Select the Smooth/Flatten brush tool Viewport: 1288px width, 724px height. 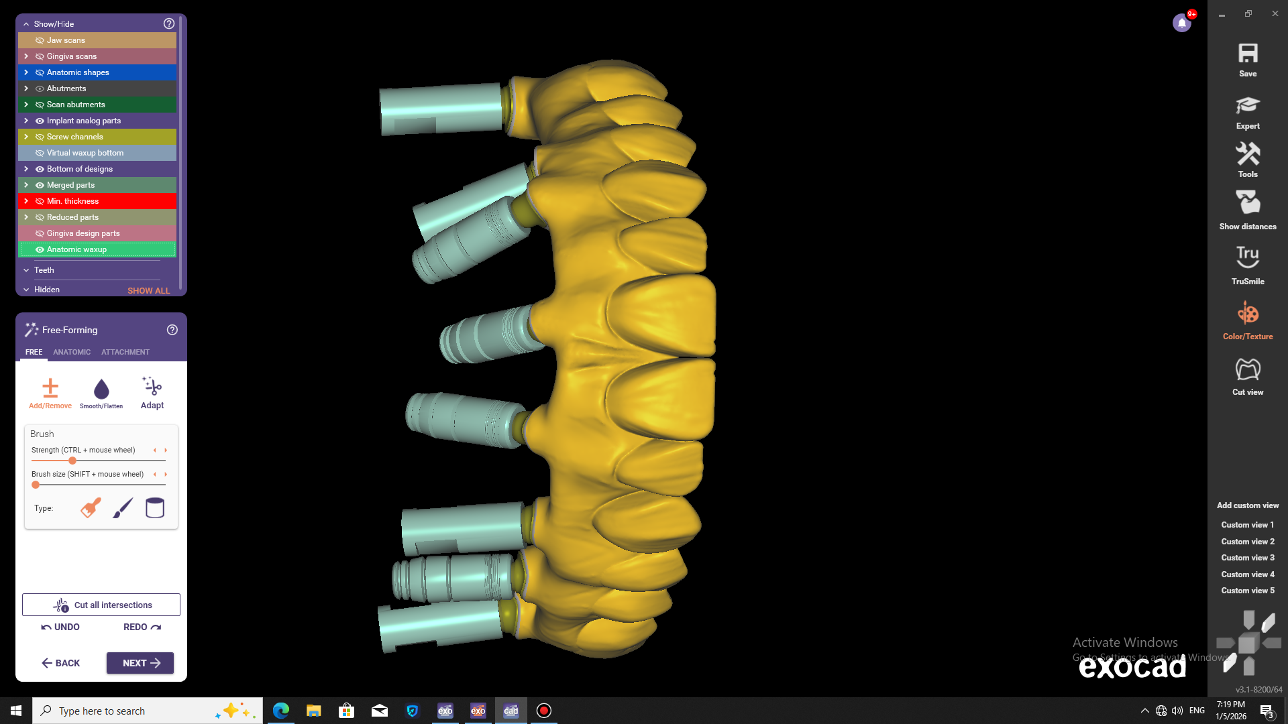coord(101,389)
